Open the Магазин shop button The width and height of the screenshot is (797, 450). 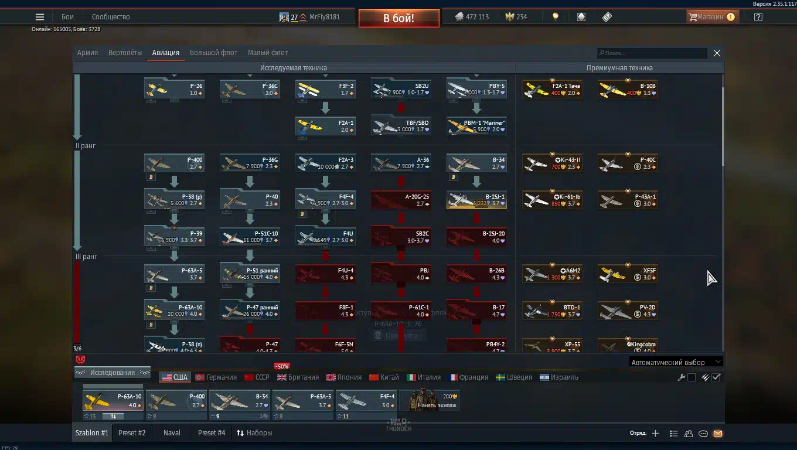[712, 17]
